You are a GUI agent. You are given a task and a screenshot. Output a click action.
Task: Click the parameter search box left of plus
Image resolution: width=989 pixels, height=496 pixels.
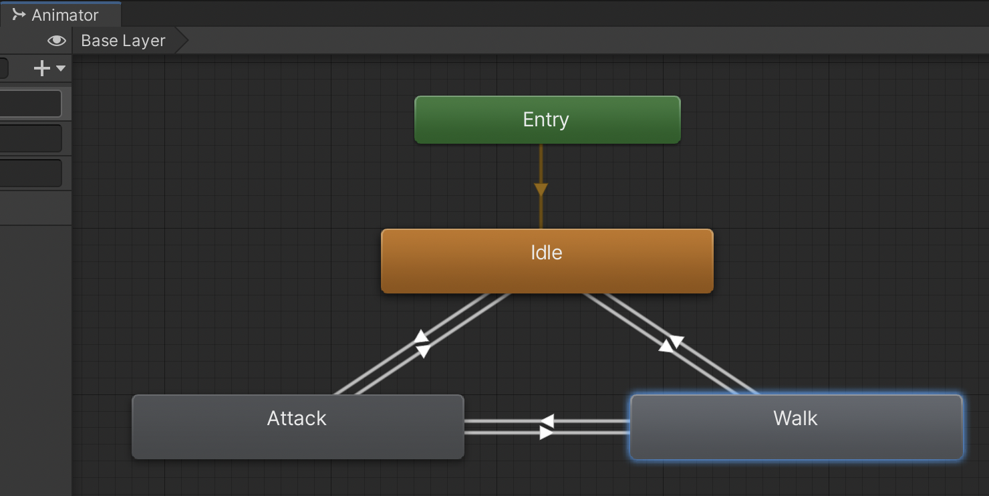pyautogui.click(x=3, y=68)
